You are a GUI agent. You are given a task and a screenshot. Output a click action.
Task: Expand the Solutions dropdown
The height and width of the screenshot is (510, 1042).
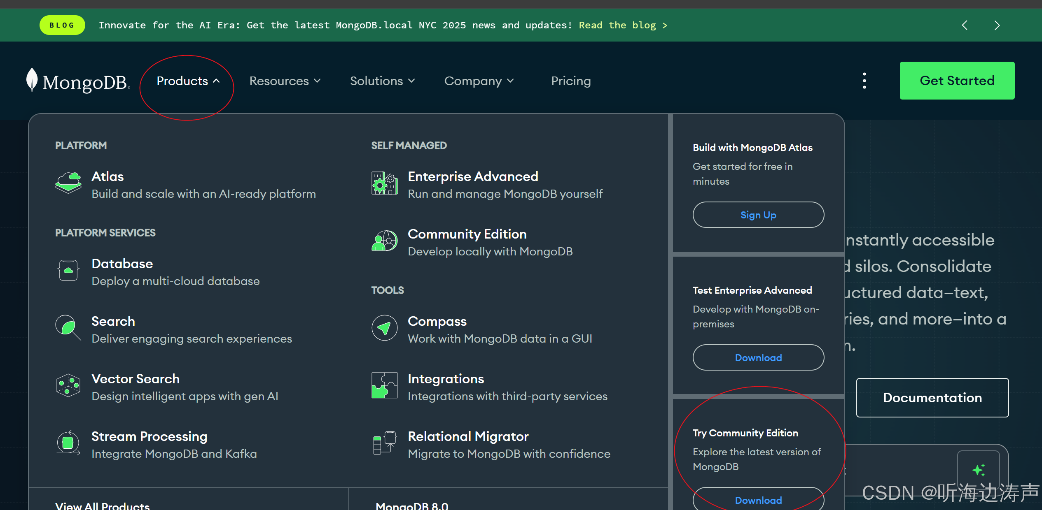coord(382,81)
